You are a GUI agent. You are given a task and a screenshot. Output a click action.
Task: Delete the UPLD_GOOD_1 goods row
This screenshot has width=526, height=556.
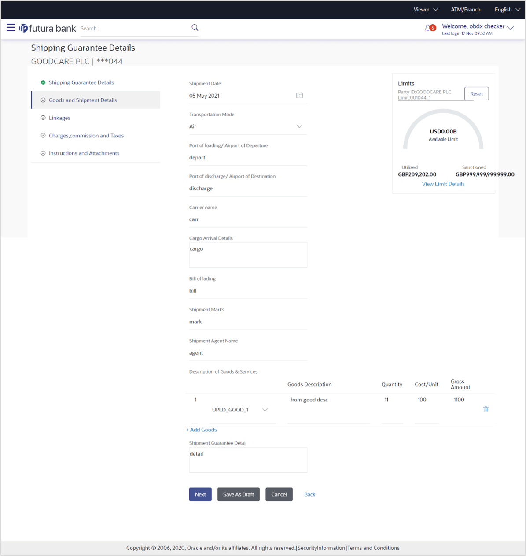486,409
